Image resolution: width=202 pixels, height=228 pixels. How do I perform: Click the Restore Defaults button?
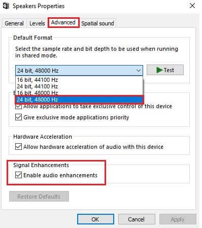39,197
